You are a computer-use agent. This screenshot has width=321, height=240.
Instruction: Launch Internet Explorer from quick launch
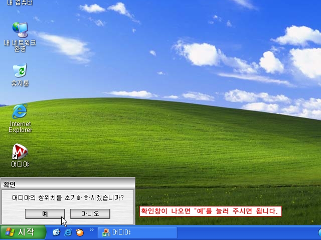(68, 232)
